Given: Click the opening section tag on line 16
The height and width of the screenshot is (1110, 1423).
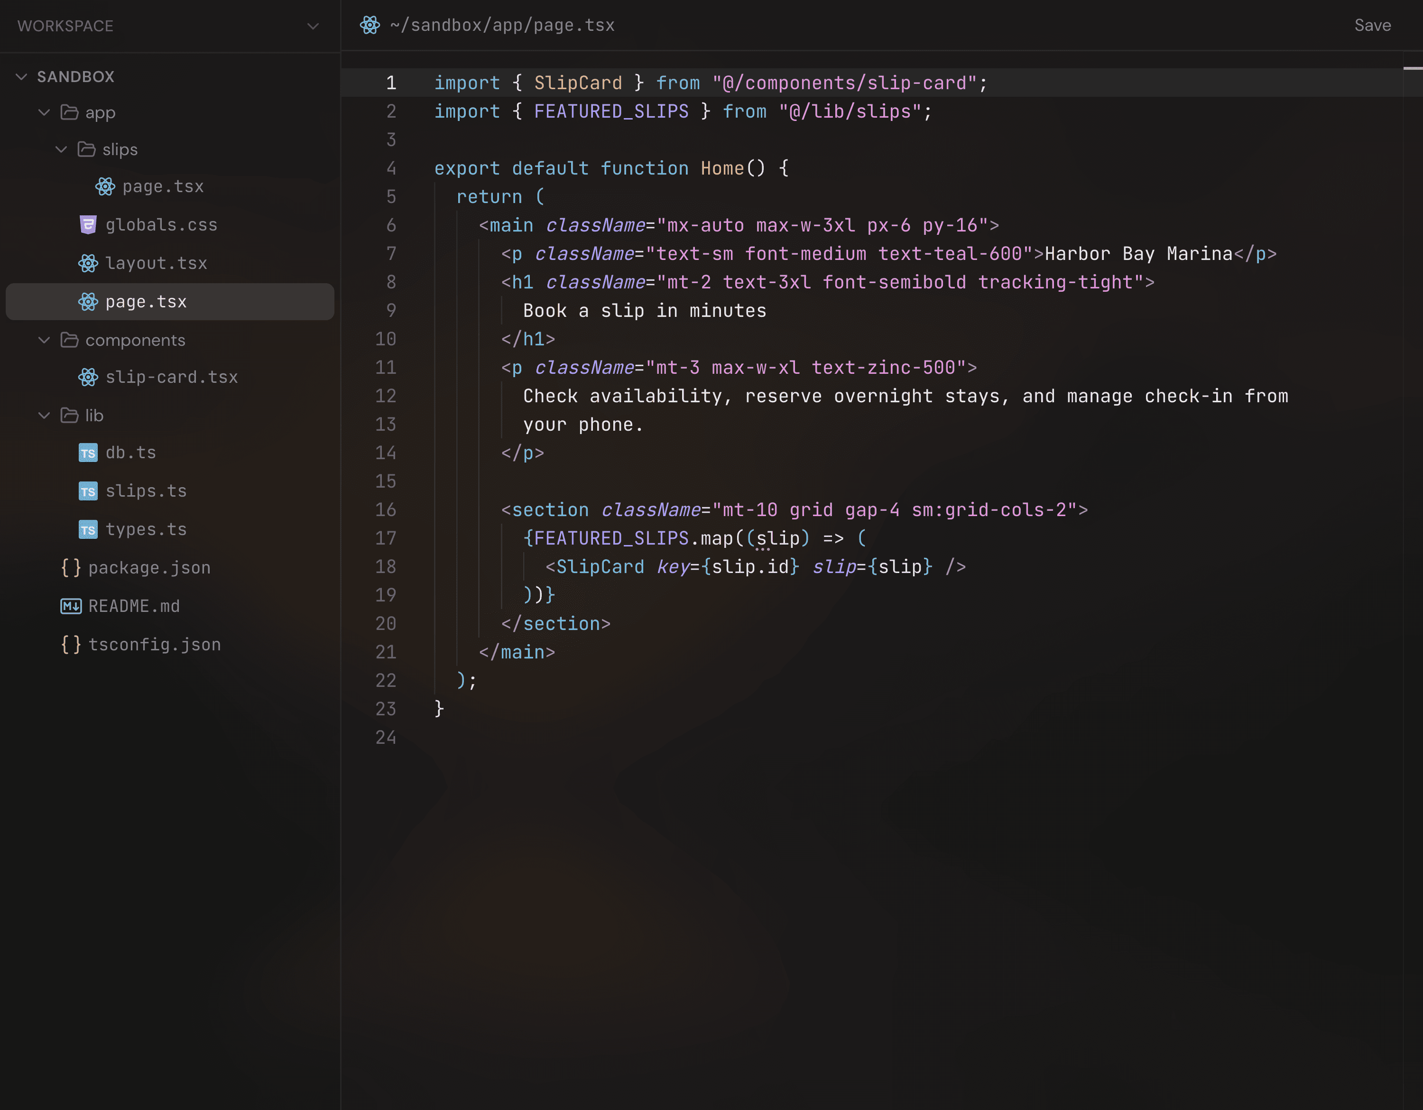Looking at the screenshot, I should click(x=794, y=510).
